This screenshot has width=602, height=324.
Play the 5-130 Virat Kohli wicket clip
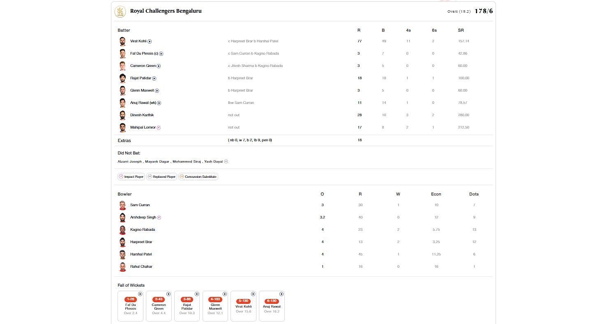point(253,294)
